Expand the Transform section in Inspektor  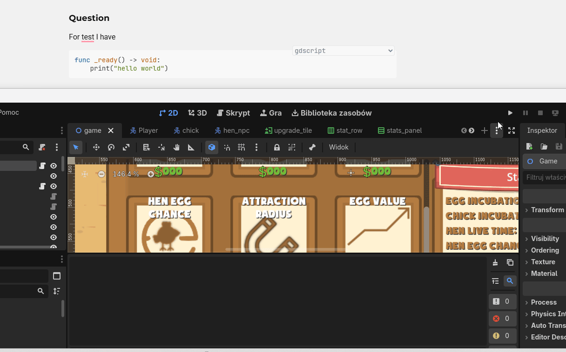pyautogui.click(x=547, y=210)
